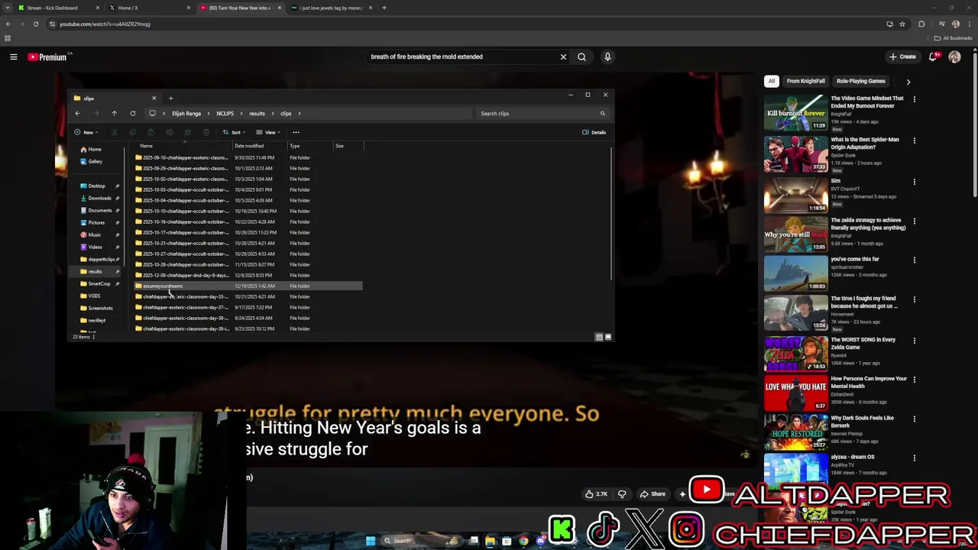Switch to large icons view in Explorer status bar

tap(608, 337)
